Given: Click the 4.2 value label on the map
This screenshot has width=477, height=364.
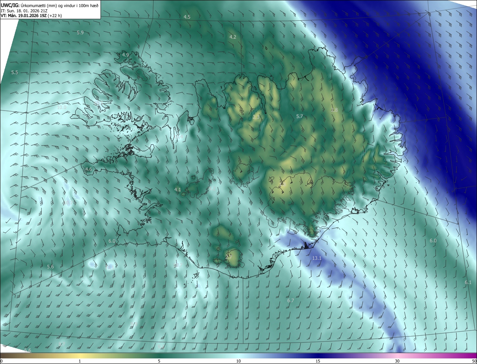Looking at the screenshot, I should [x=233, y=37].
